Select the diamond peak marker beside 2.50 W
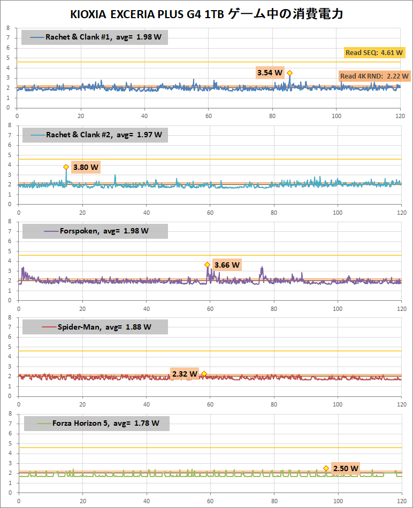Image resolution: width=413 pixels, height=508 pixels. click(x=326, y=468)
